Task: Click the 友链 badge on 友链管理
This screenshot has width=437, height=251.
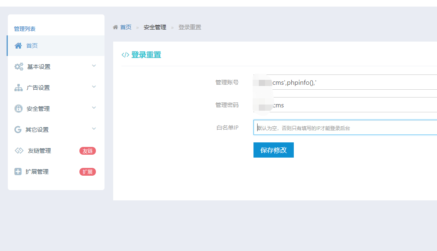Action: (x=88, y=151)
